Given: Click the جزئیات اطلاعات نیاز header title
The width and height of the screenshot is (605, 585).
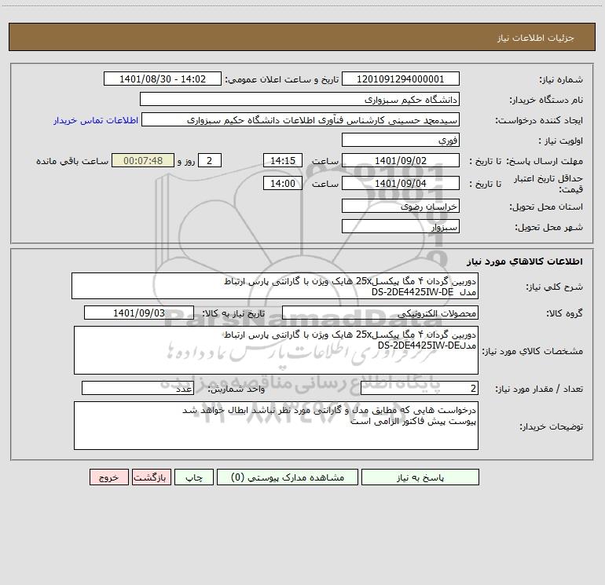Looking at the screenshot, I should pyautogui.click(x=536, y=38).
